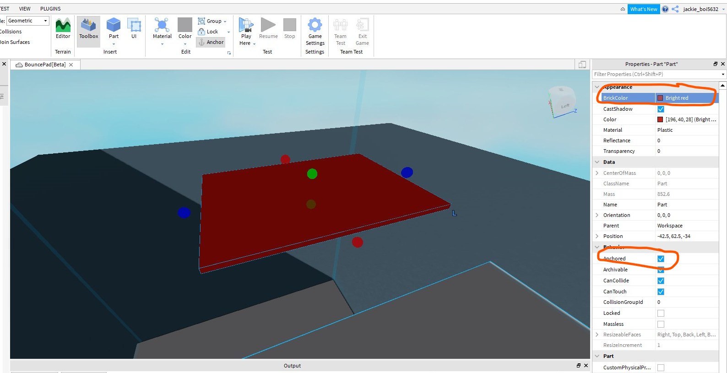Expand the ResizeableFaces property
The height and width of the screenshot is (373, 727).
click(597, 335)
